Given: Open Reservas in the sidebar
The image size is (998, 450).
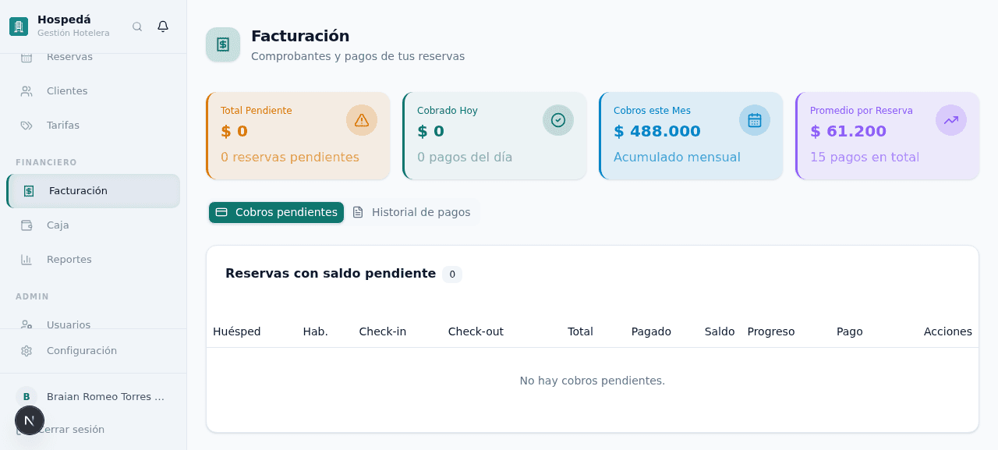Looking at the screenshot, I should [94, 57].
